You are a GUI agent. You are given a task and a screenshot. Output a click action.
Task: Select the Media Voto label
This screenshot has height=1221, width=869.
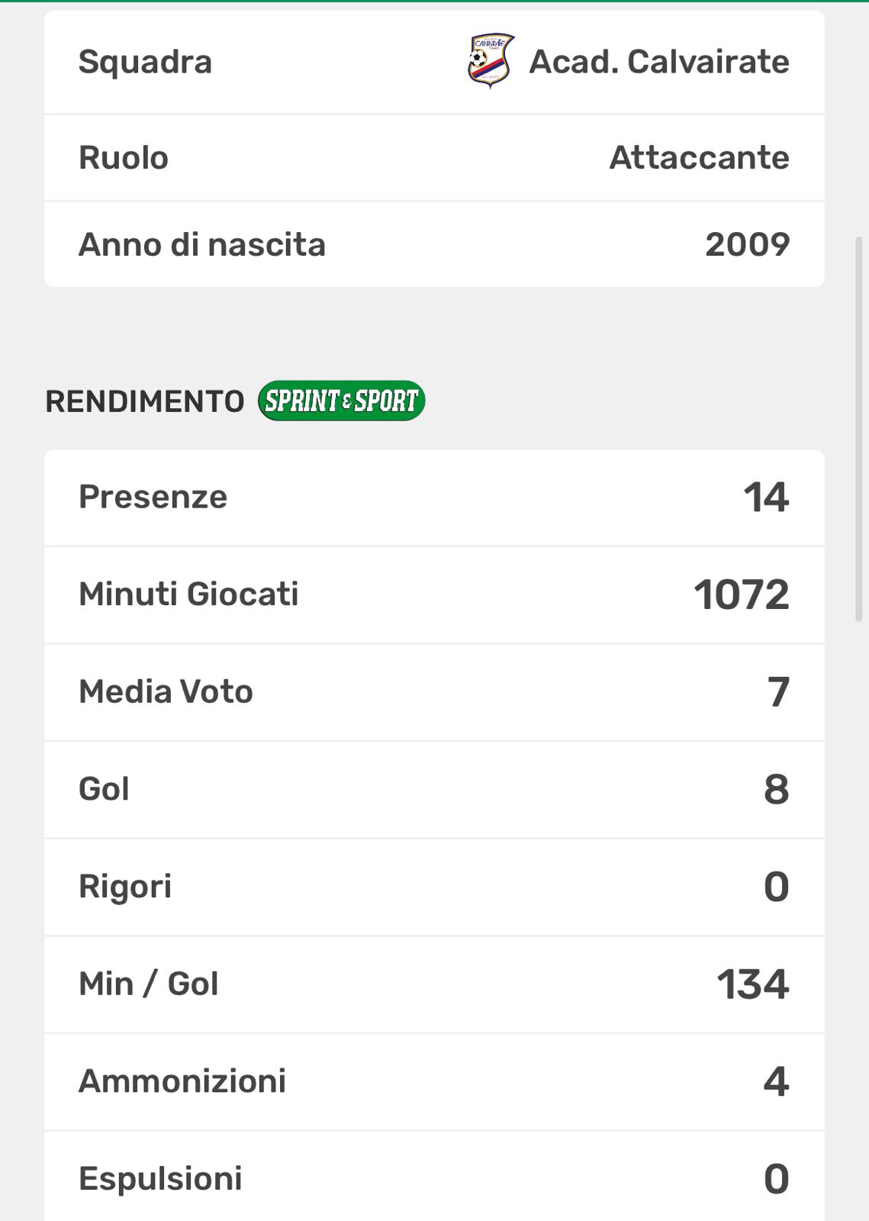click(166, 692)
